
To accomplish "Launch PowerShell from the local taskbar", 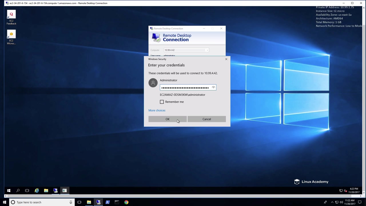I will [x=108, y=202].
